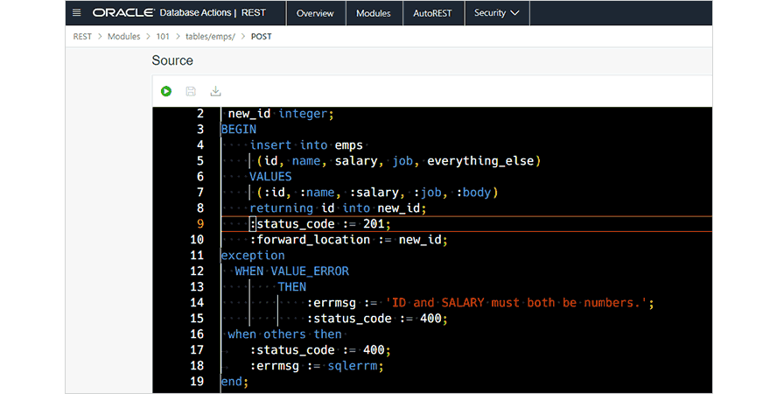Screen dimensions: 777x394
Task: Click the green Run source icon
Action: point(166,91)
